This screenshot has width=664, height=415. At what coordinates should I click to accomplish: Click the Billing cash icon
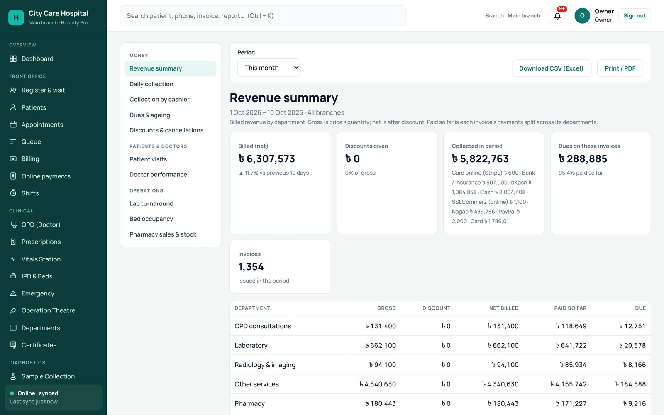click(13, 159)
